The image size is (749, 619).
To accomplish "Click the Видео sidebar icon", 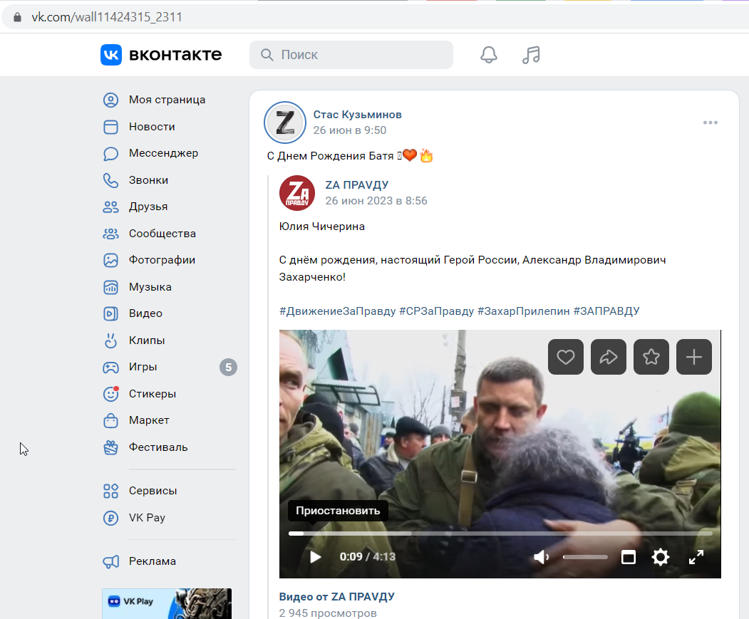I will [x=111, y=313].
